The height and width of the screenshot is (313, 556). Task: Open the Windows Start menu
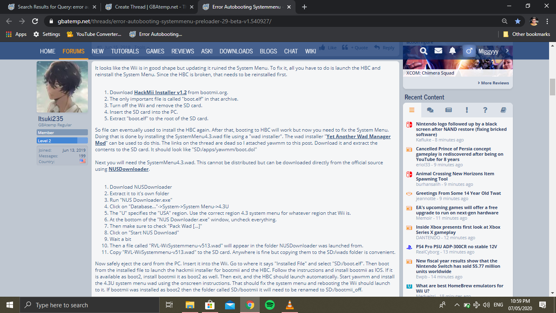coord(10,305)
